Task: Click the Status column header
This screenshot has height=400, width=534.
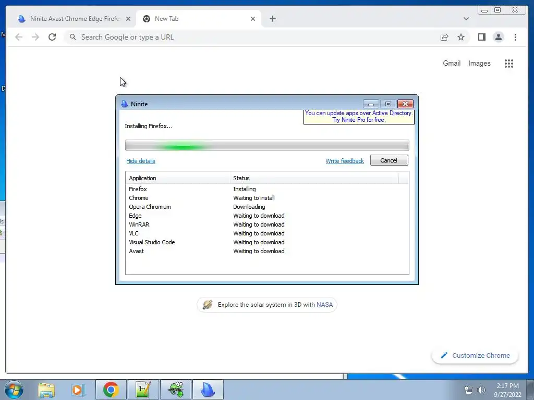Action: (x=314, y=178)
